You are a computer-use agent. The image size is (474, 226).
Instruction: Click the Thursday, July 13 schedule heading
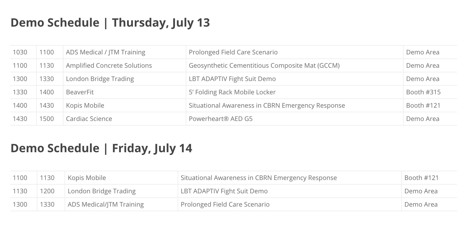110,23
